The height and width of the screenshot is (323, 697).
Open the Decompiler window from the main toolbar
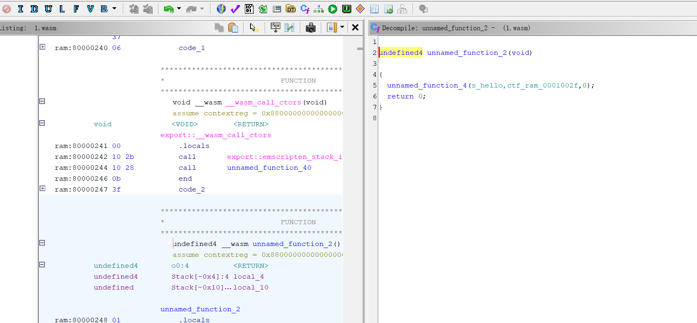tap(305, 9)
